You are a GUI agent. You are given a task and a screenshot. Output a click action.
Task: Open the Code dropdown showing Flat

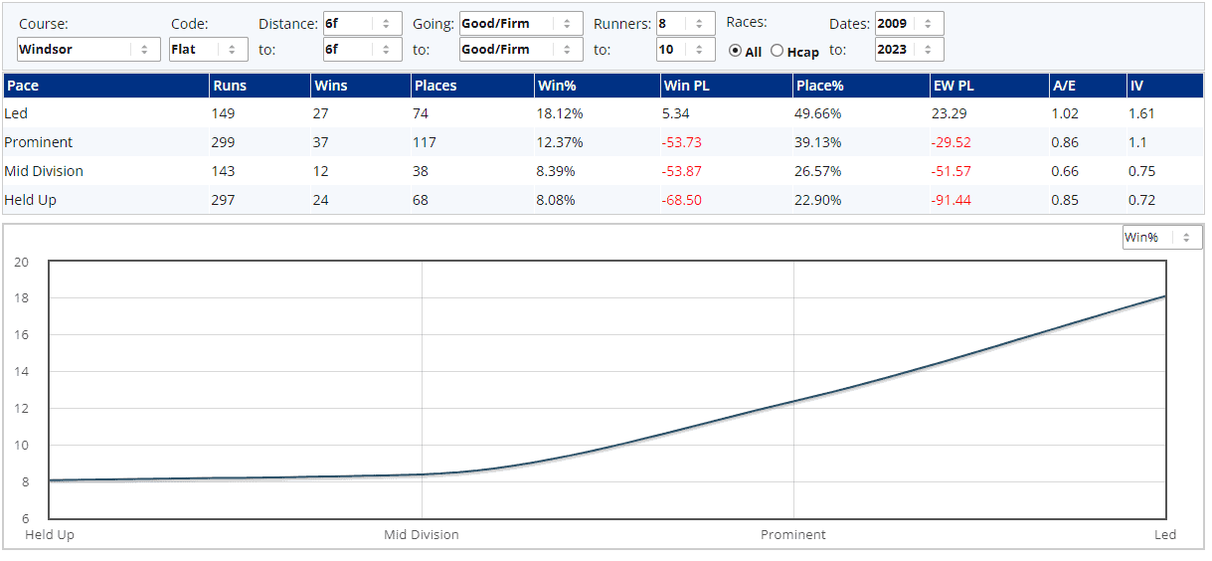[x=209, y=49]
